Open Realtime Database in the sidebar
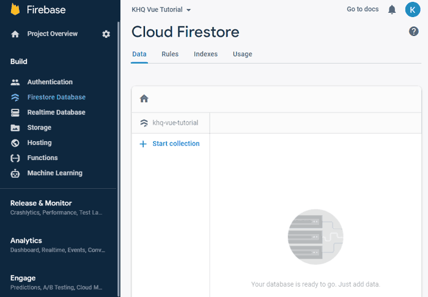 (x=56, y=112)
